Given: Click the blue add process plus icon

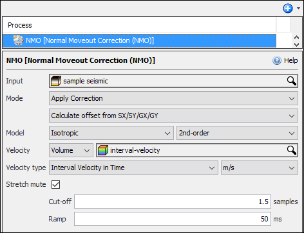Looking at the screenshot, I should click(x=288, y=8).
